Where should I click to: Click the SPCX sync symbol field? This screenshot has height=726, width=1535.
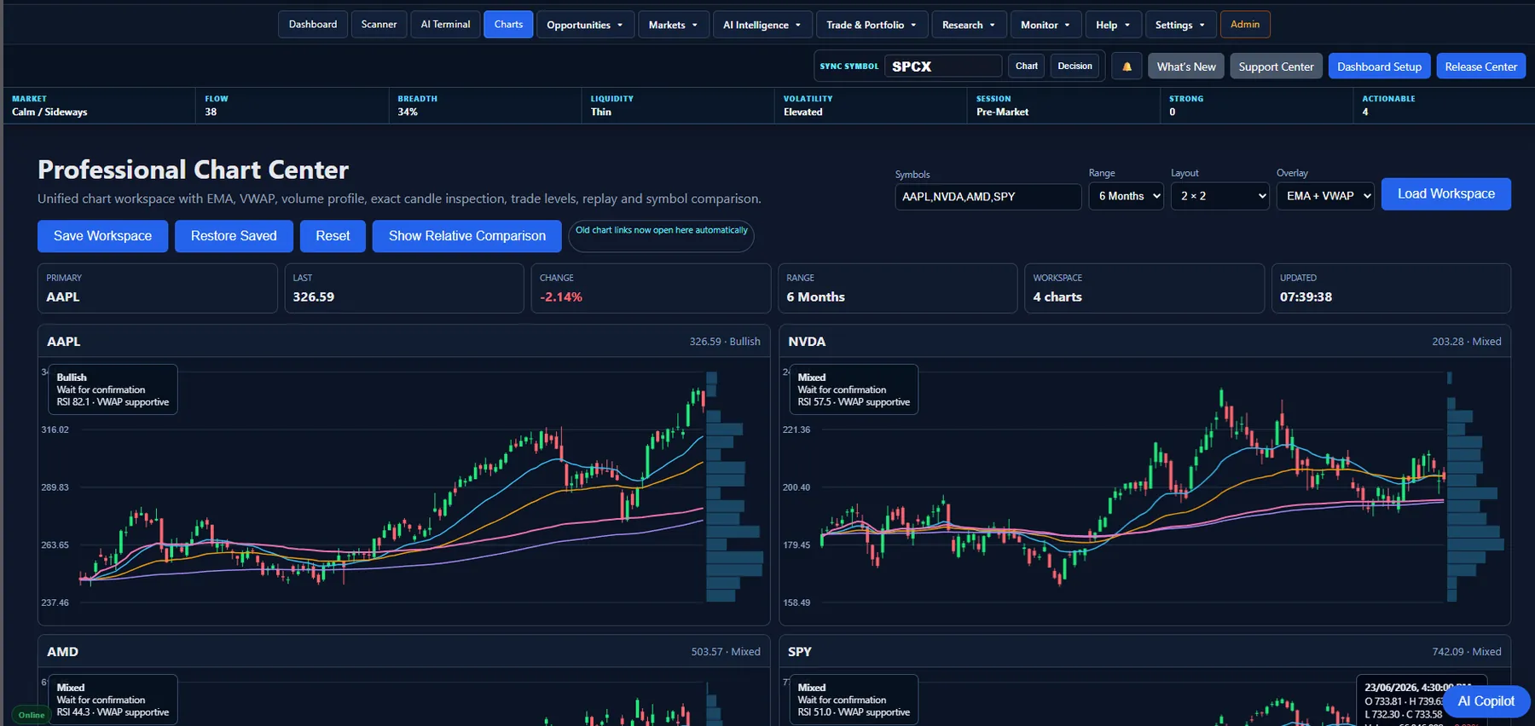click(943, 66)
